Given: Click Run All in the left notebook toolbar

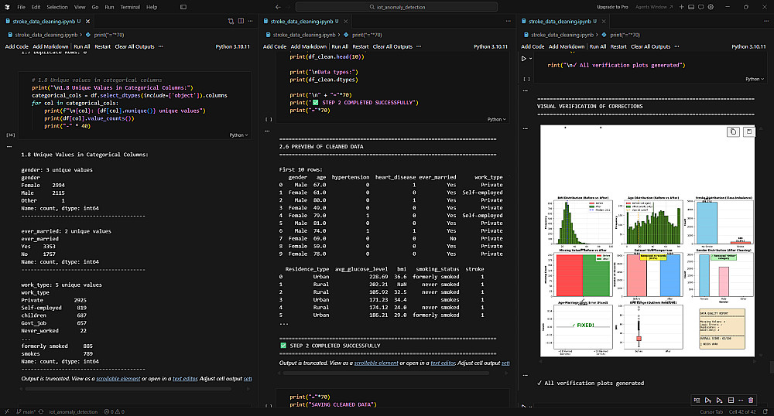Looking at the screenshot, I should point(81,46).
